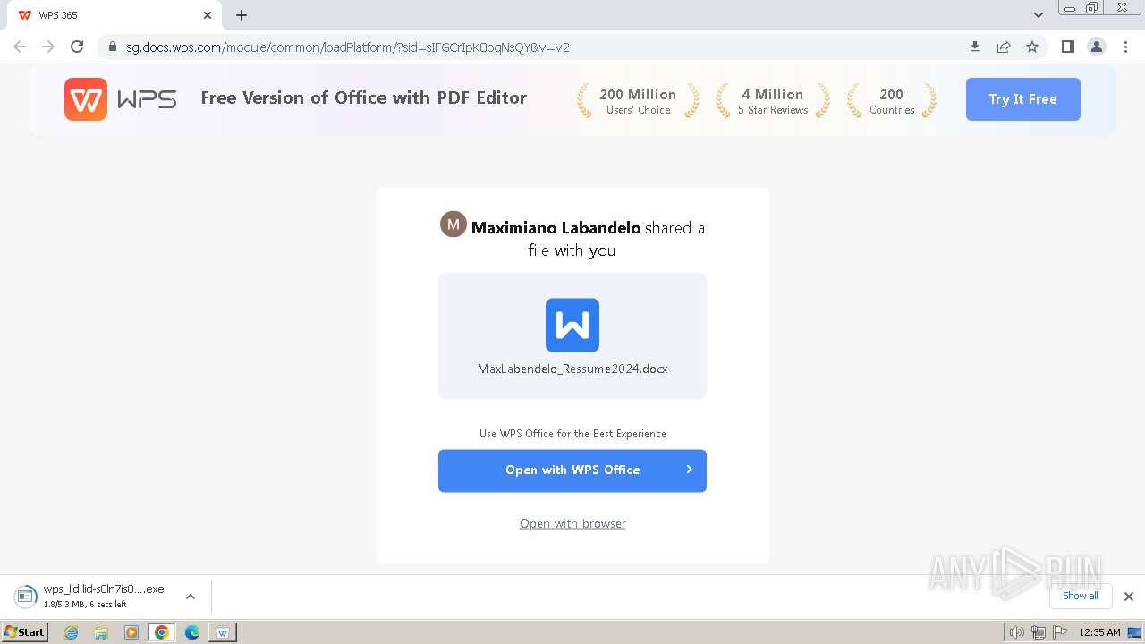The image size is (1145, 644).
Task: Open the browser downloads icon in the toolbar
Action: point(975,47)
